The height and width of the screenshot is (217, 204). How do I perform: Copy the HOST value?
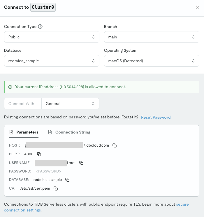pyautogui.click(x=115, y=145)
